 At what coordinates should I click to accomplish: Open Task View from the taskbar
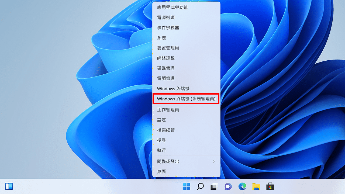(x=214, y=186)
